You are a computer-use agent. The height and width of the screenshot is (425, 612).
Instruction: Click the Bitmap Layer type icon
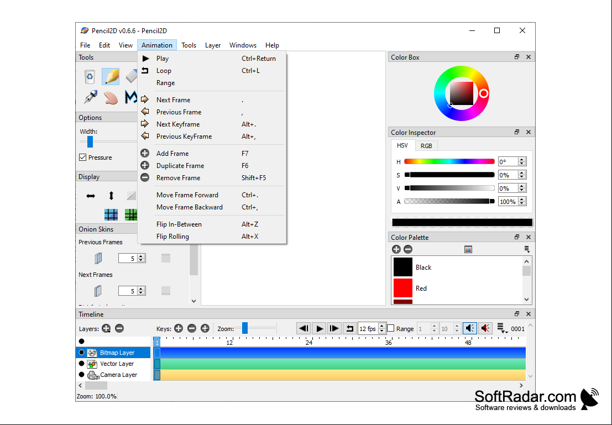[92, 353]
